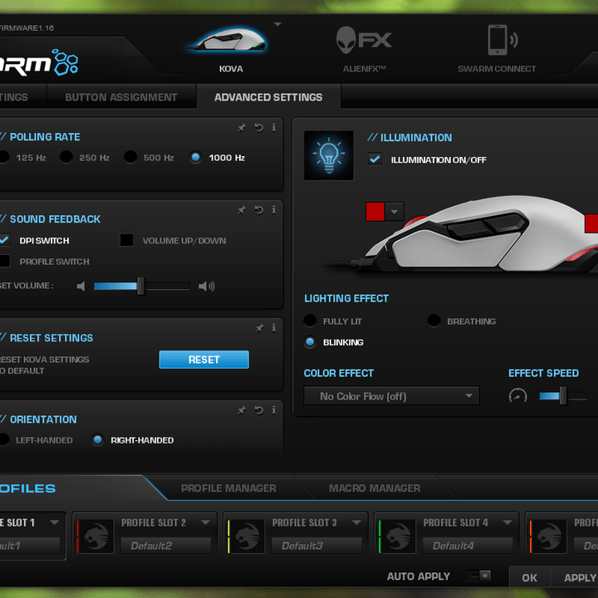Open the Color Effect dropdown
Screen dimensions: 598x598
[x=391, y=396]
